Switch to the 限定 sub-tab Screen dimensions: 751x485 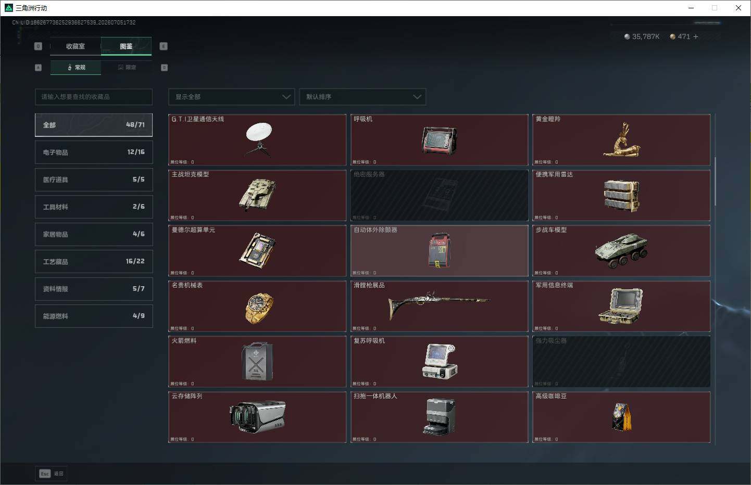coord(127,67)
